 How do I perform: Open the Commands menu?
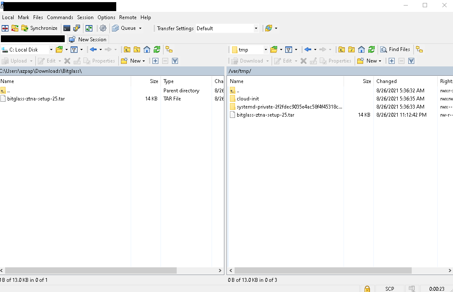coord(60,17)
